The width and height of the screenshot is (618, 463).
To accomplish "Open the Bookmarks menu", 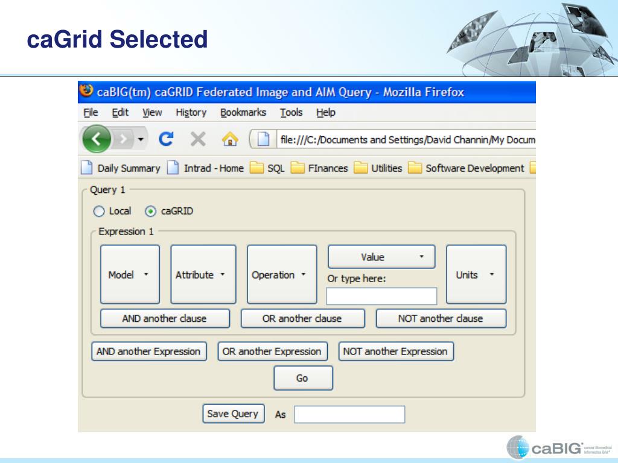I will pos(243,113).
